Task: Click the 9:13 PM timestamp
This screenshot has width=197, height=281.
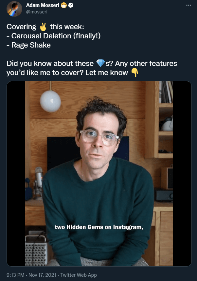Action: click(16, 275)
